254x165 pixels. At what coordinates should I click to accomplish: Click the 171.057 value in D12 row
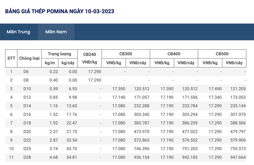click(x=142, y=97)
